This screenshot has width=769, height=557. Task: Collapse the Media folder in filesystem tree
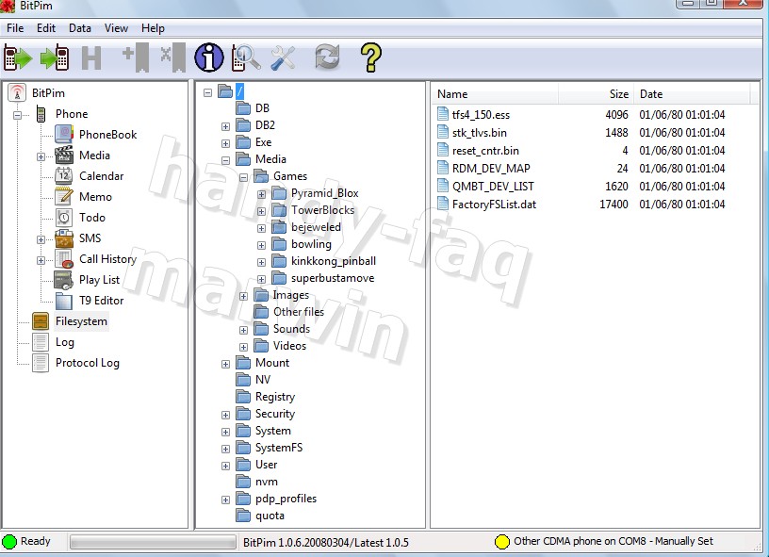click(x=225, y=160)
